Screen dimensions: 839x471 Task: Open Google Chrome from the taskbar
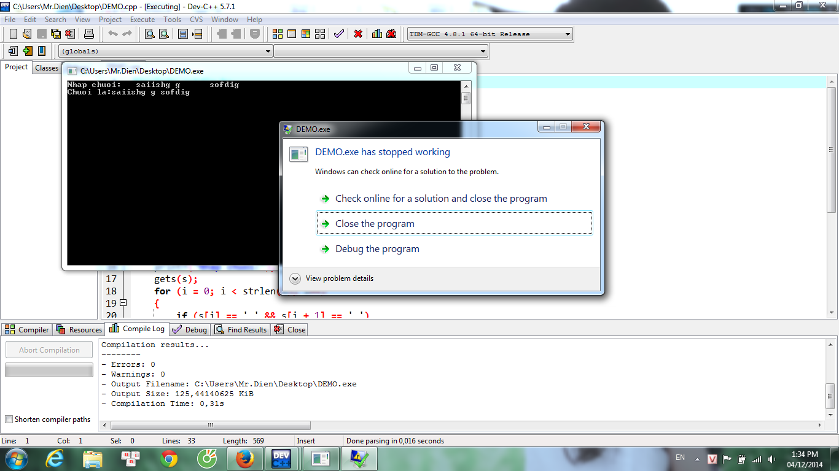[x=169, y=459]
